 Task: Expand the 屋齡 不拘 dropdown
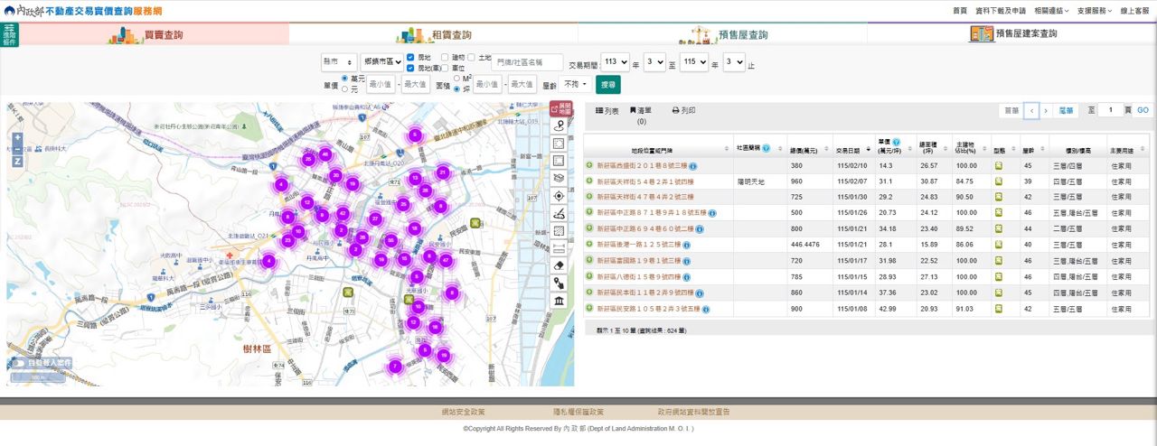[576, 84]
